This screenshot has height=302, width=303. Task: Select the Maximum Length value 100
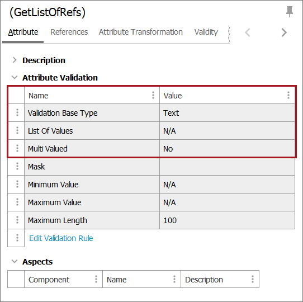coord(170,220)
